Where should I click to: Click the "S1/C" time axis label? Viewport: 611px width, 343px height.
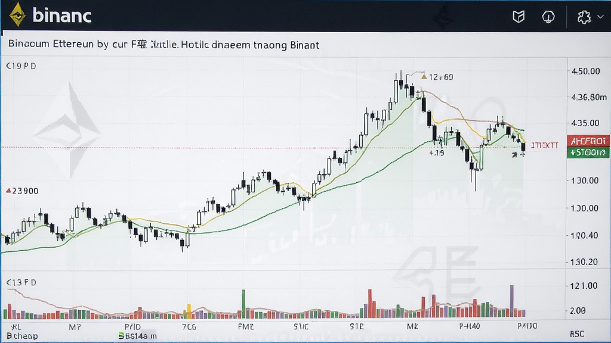(x=301, y=327)
